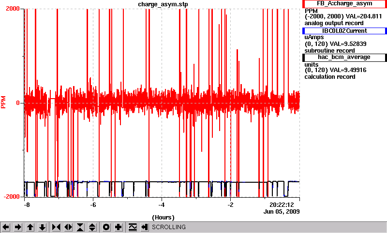Click the PPM y-axis title
387x233 pixels.
click(x=3, y=102)
